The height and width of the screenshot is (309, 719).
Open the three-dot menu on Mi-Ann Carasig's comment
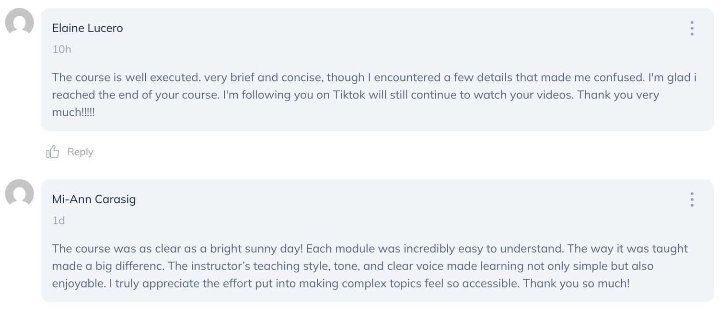(x=692, y=199)
